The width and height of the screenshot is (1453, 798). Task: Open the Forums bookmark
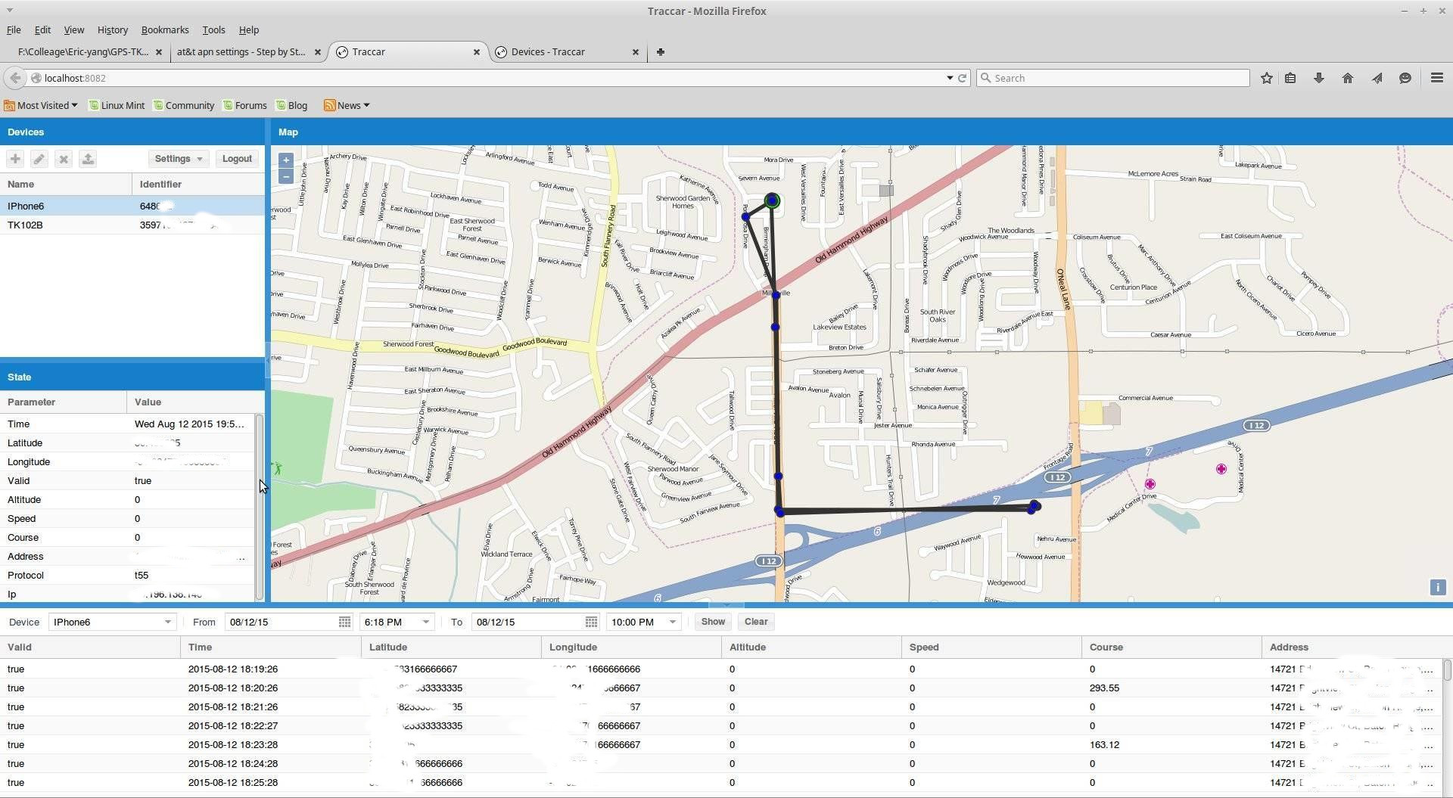244,106
